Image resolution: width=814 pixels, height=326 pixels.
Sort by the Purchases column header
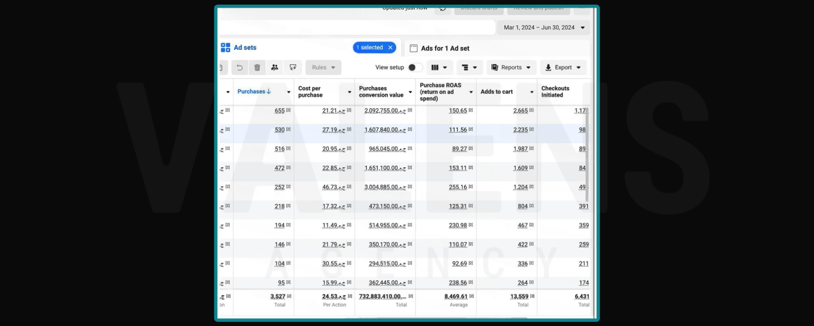pyautogui.click(x=254, y=91)
